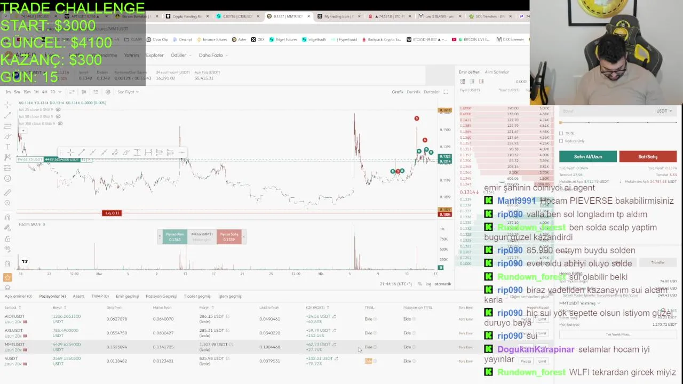
Task: Toggle the magnet snap mode
Action: tap(7, 217)
